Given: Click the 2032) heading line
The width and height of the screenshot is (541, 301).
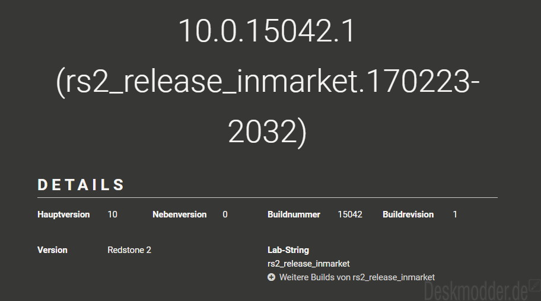Looking at the screenshot, I should 267,132.
